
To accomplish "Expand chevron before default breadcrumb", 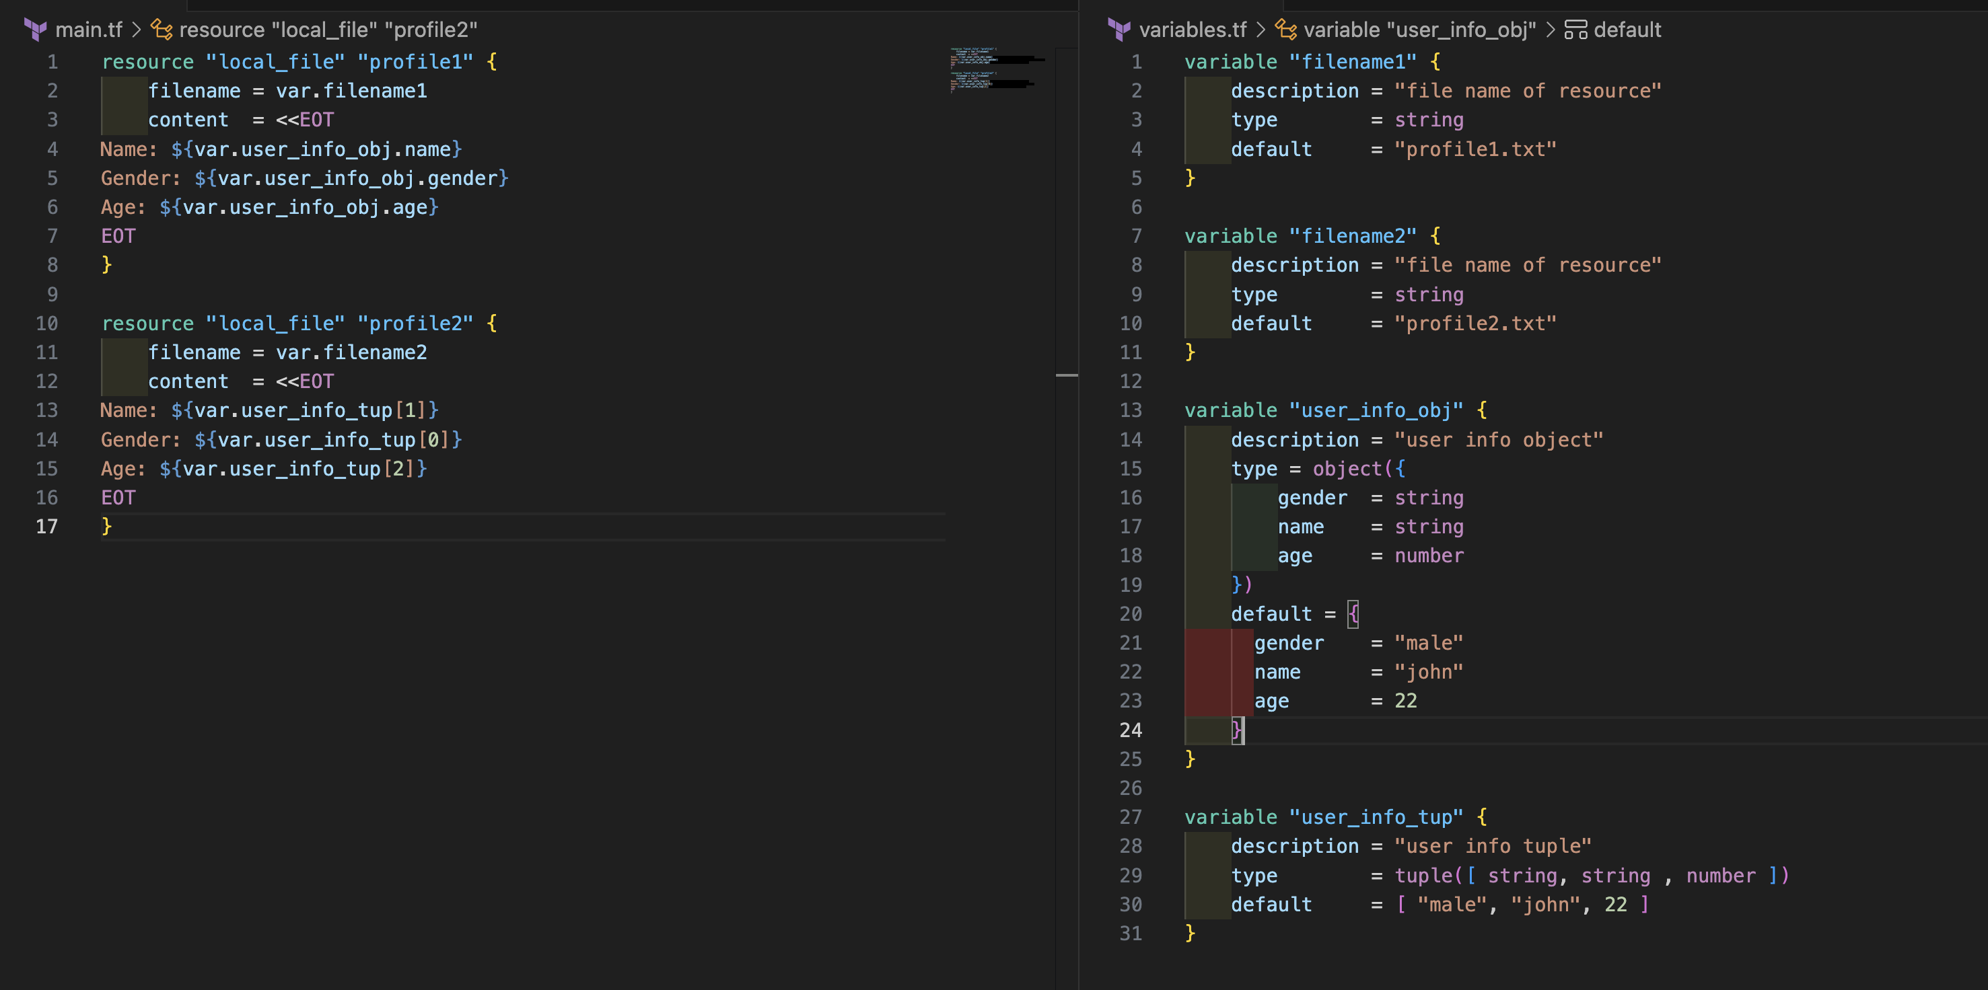I will [1551, 30].
